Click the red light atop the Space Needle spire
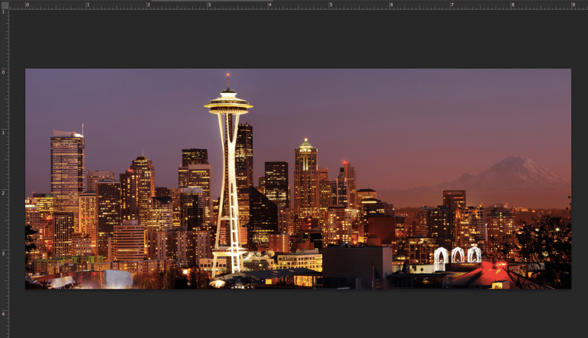The width and height of the screenshot is (588, 338). [x=227, y=73]
